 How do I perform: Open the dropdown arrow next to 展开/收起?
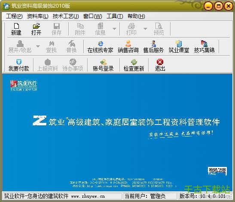pos(38,46)
